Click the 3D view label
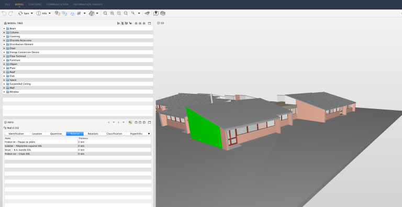The width and height of the screenshot is (402, 207). [161, 23]
